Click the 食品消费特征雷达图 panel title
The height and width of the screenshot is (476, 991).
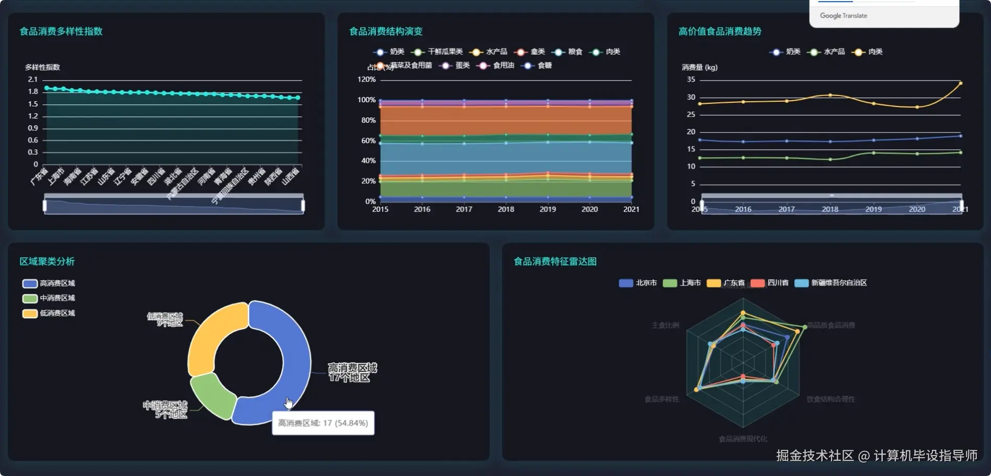pyautogui.click(x=555, y=261)
